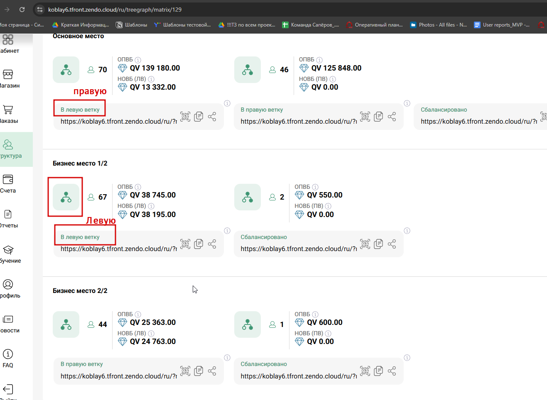The width and height of the screenshot is (547, 400).
Task: Click QV 38 195.00 value in Бизнес место 1/2
Action: click(x=153, y=215)
